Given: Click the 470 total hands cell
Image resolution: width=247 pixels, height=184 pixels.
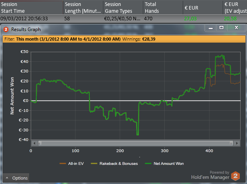Looking at the screenshot, I should (x=148, y=19).
